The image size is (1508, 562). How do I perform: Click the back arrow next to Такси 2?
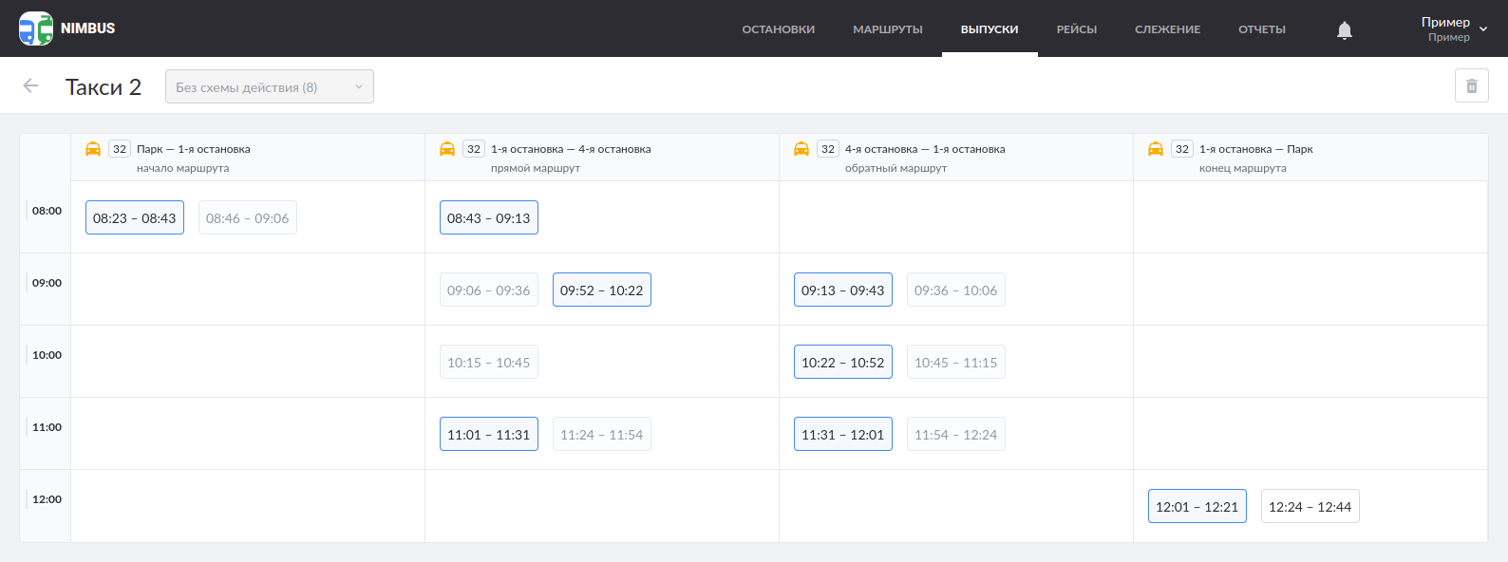pos(30,86)
